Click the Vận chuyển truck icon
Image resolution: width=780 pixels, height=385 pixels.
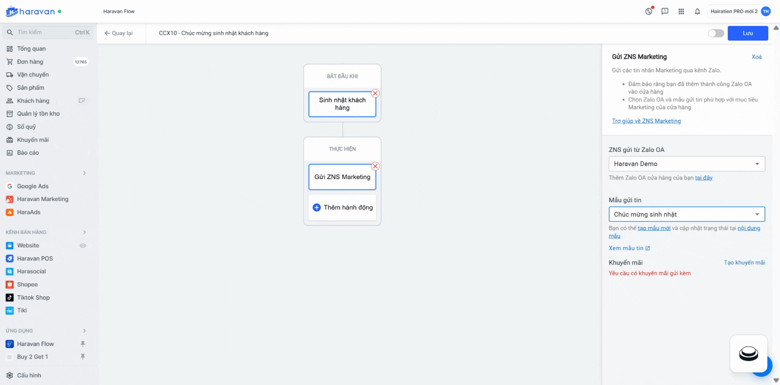click(10, 75)
